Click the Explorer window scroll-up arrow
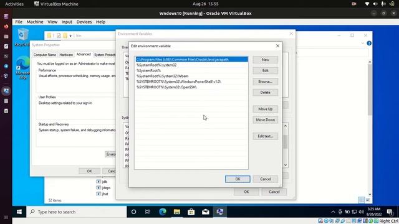This screenshot has height=224, width=399. [370, 62]
